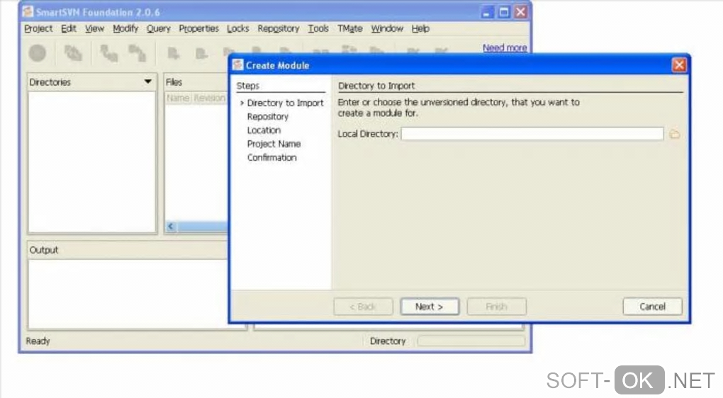
Task: Open the Repository menu
Action: tap(279, 28)
